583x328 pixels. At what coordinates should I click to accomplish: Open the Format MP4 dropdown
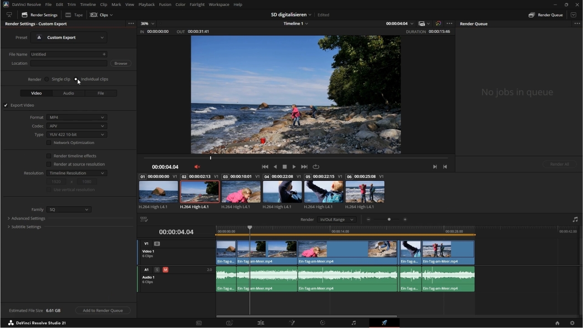tap(77, 118)
